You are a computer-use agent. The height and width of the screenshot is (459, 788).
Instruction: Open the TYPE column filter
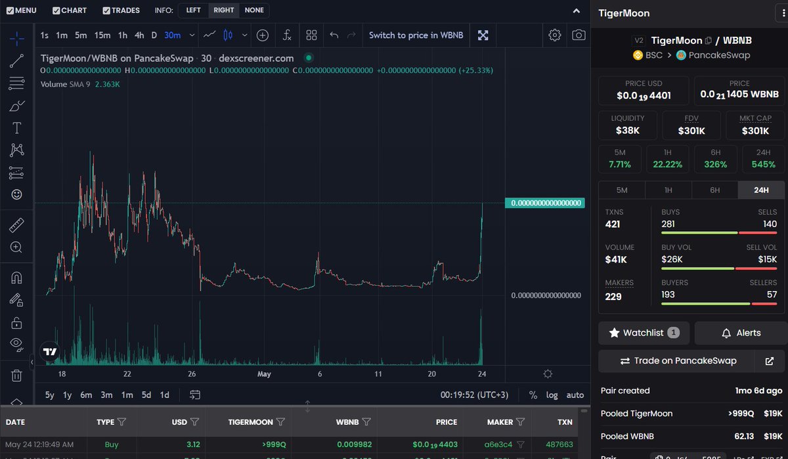coord(121,422)
